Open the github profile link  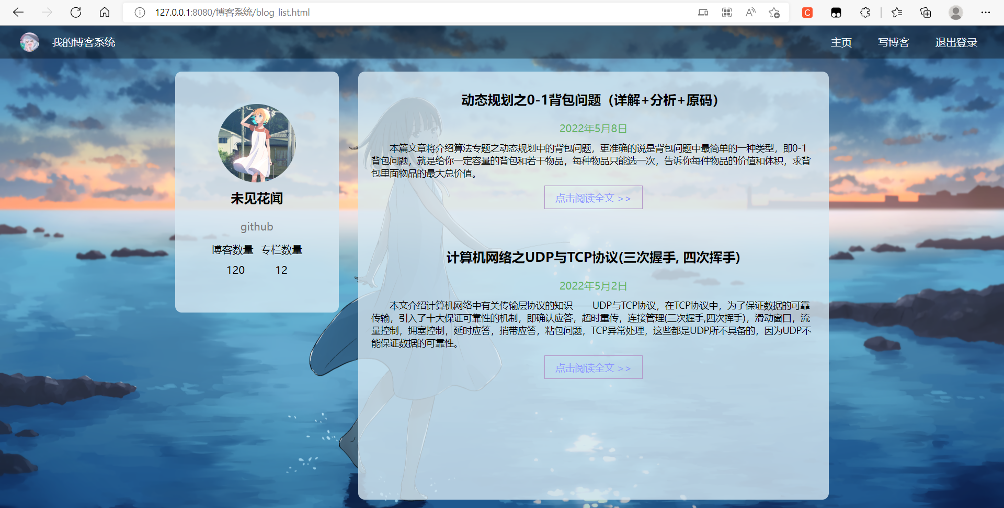[x=257, y=226]
